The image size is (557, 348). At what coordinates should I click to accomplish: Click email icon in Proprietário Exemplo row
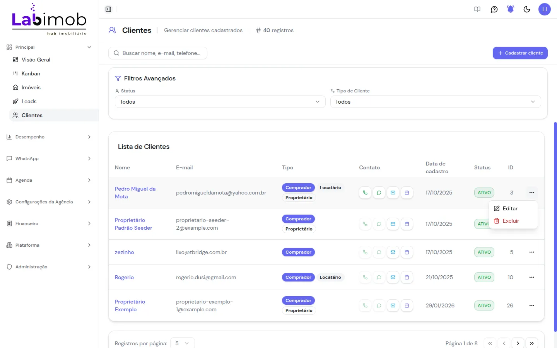coord(393,305)
